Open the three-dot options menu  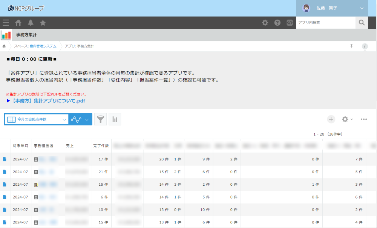click(x=364, y=119)
